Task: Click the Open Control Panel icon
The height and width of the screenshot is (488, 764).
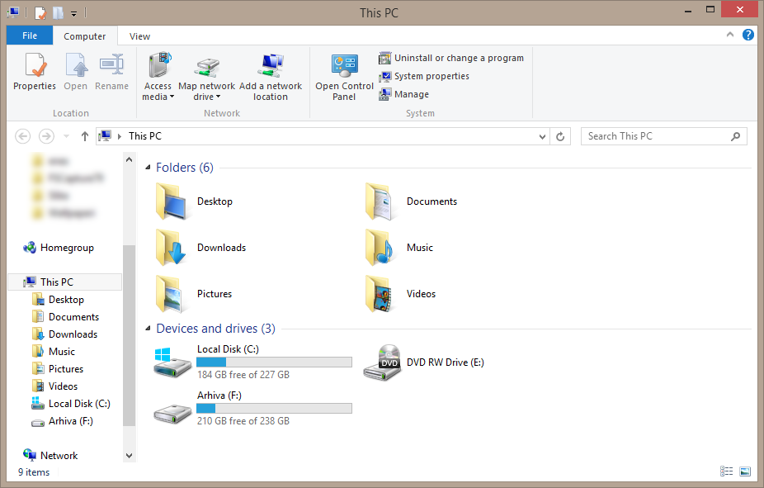Action: click(345, 65)
